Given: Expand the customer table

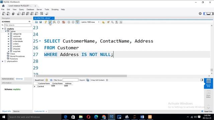Looking at the screenshot, I should pos(8,36).
